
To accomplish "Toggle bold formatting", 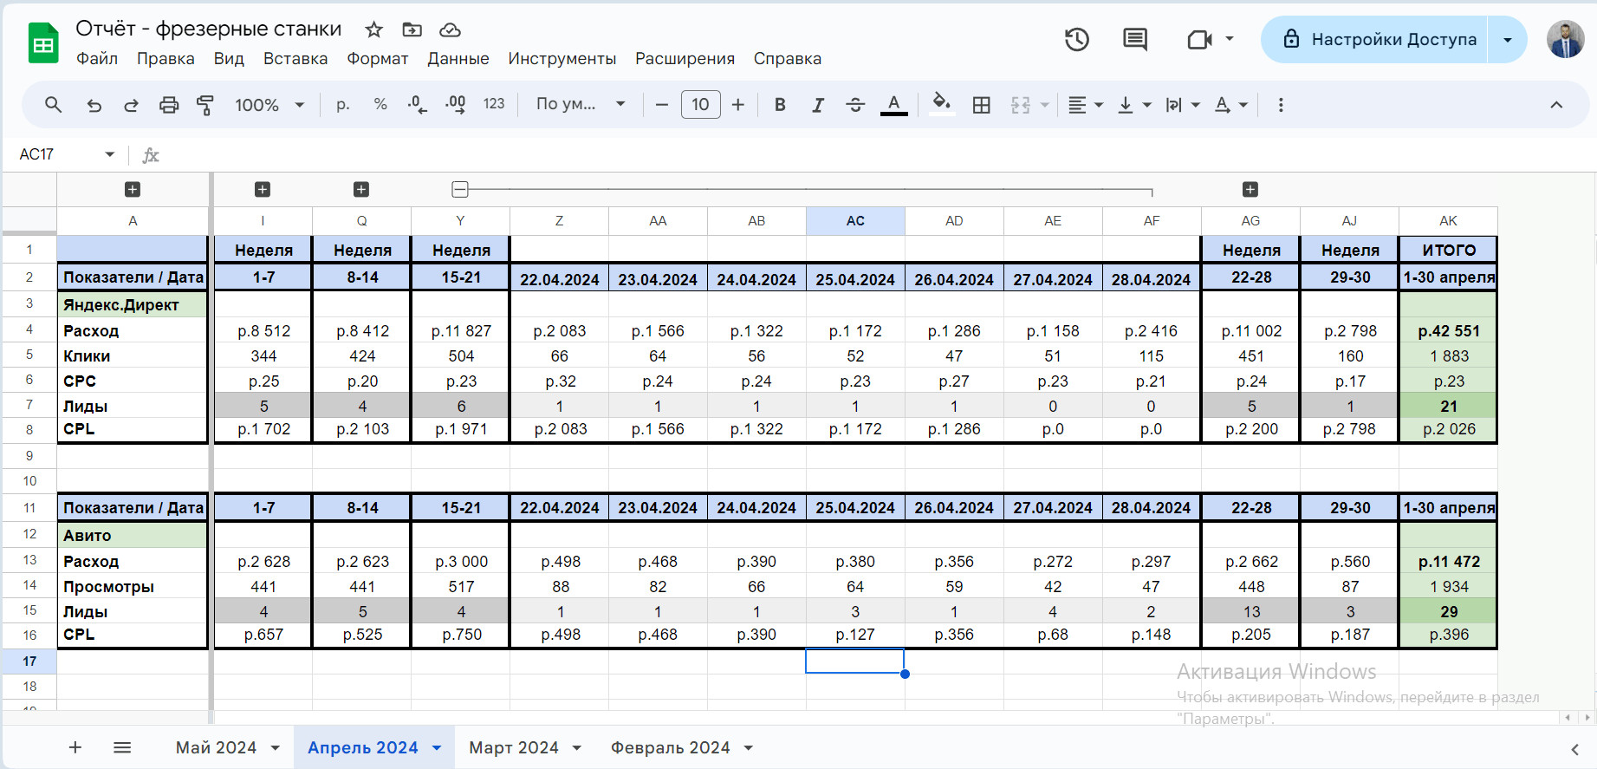I will pyautogui.click(x=780, y=105).
